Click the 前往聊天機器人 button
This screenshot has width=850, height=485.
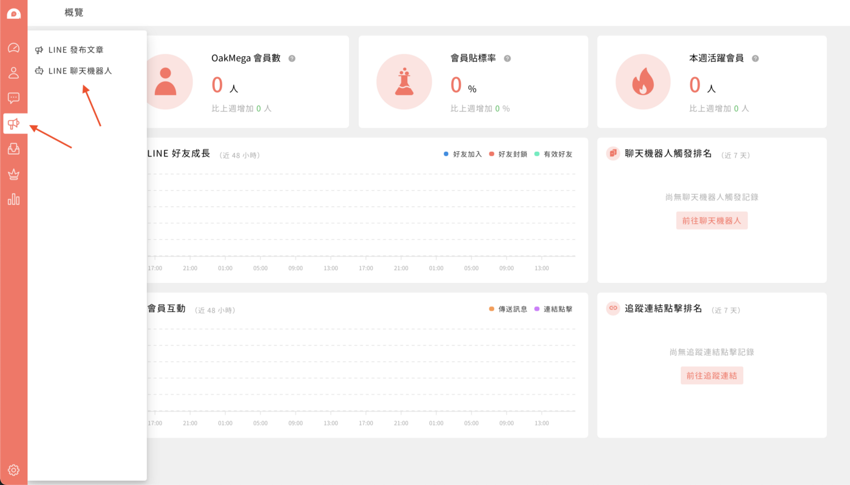coord(712,220)
